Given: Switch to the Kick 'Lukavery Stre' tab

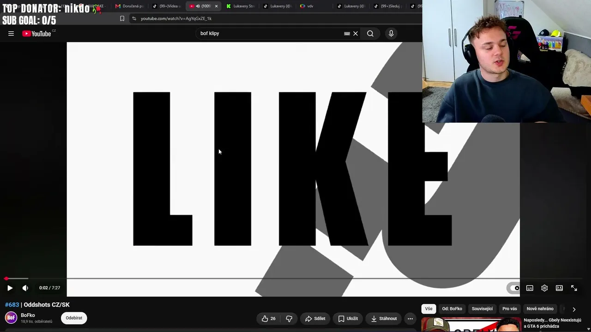Looking at the screenshot, I should [x=240, y=6].
